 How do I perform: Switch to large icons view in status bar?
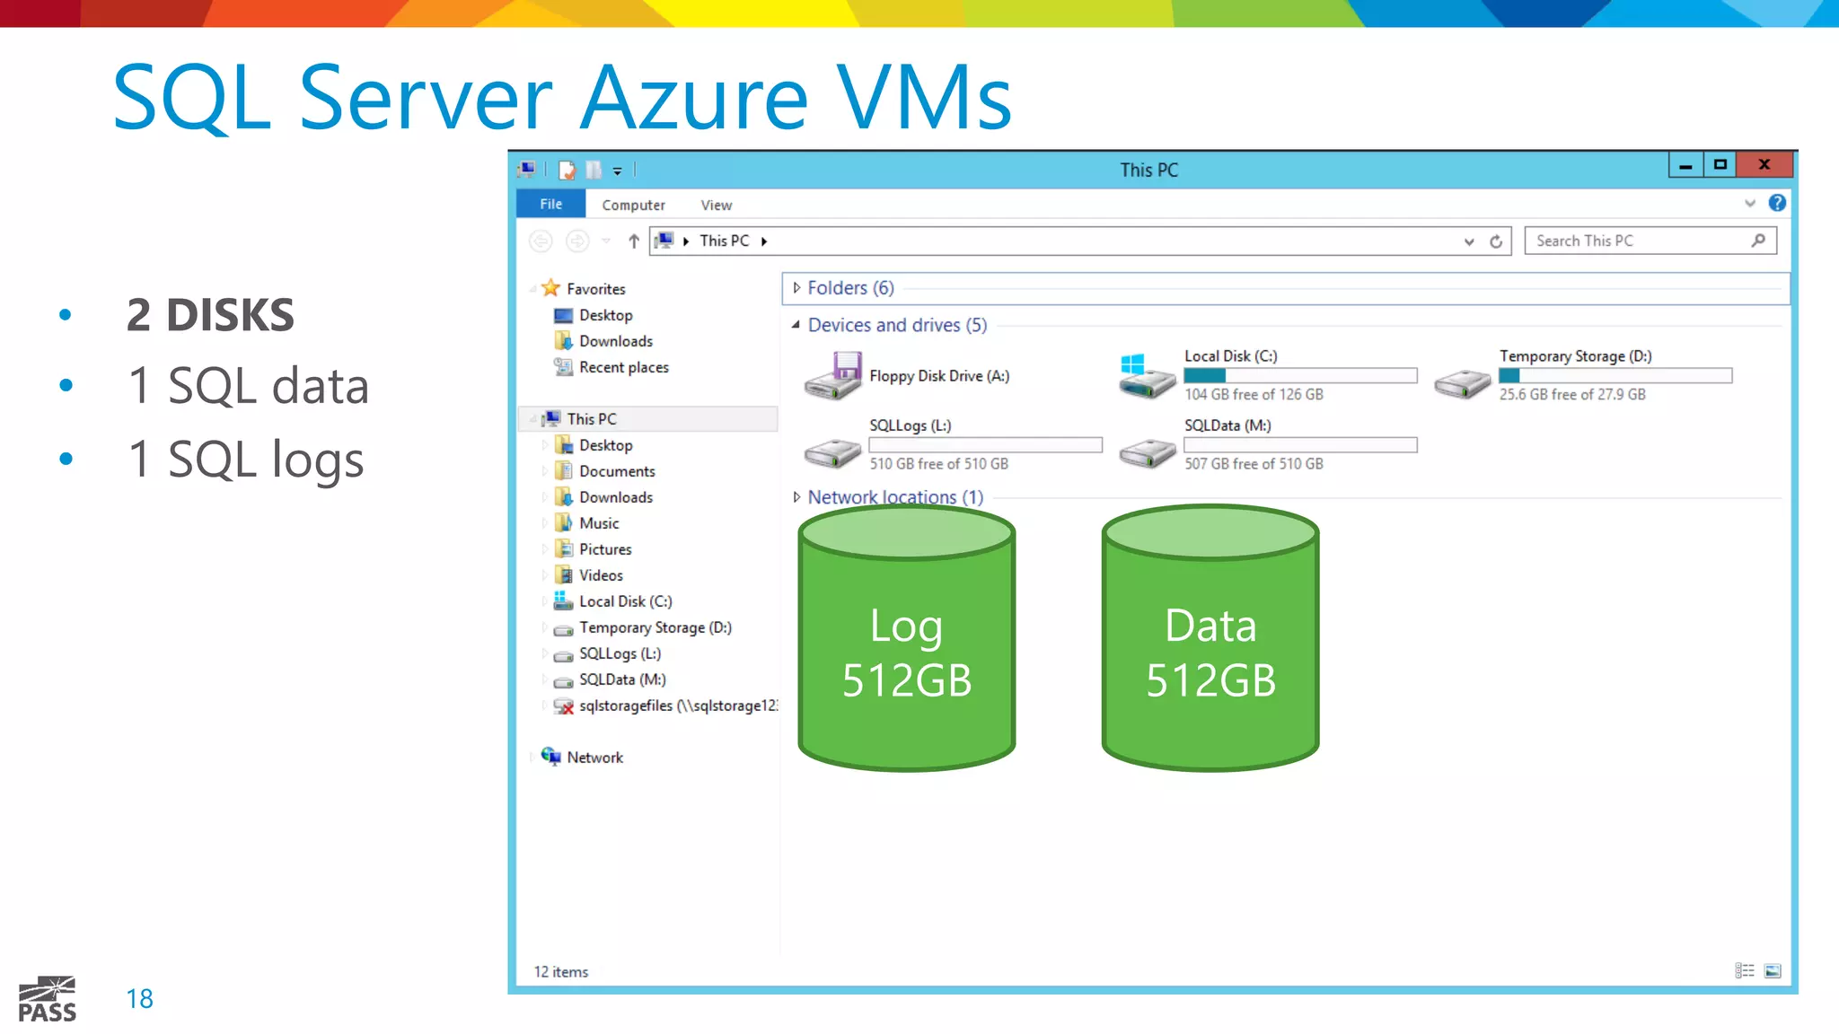pos(1773,970)
